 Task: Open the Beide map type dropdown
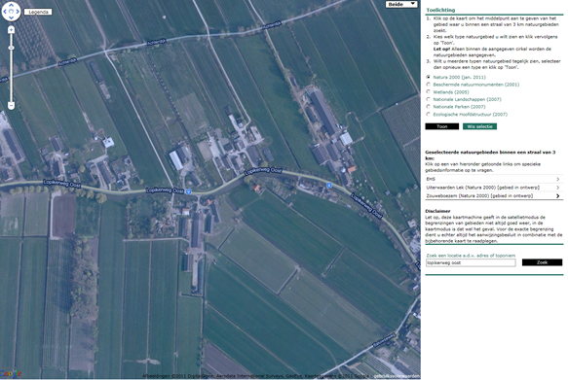401,4
